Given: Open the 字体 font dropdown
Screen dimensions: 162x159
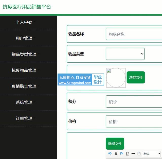Looking at the screenshot, I should (151, 154).
